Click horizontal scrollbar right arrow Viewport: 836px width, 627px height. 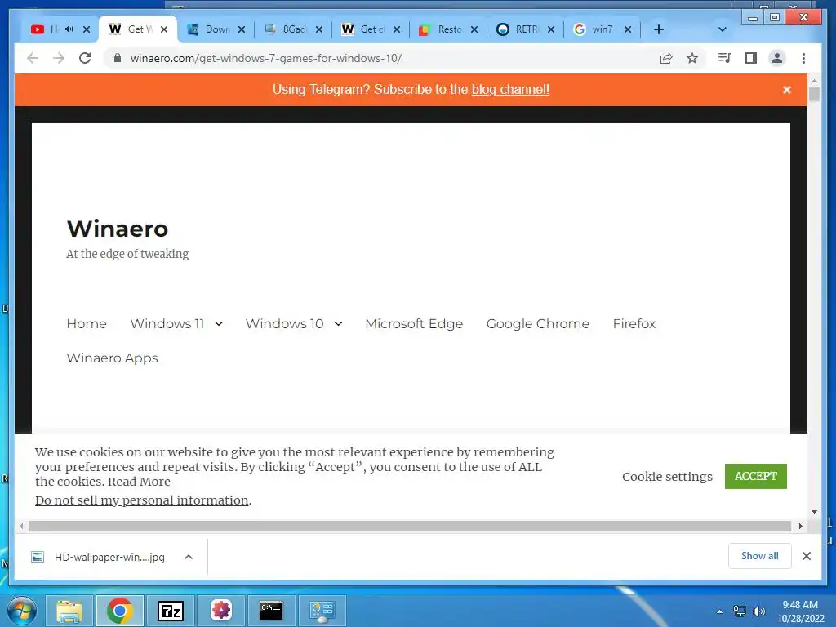point(800,527)
